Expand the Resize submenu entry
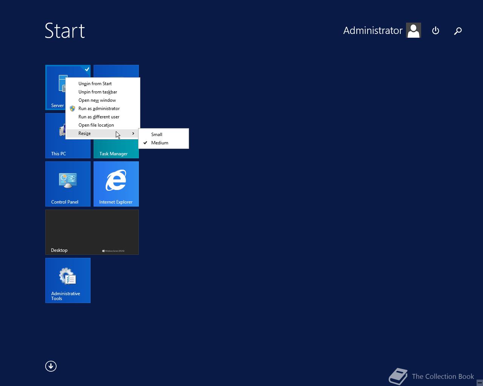483x386 pixels. point(103,133)
